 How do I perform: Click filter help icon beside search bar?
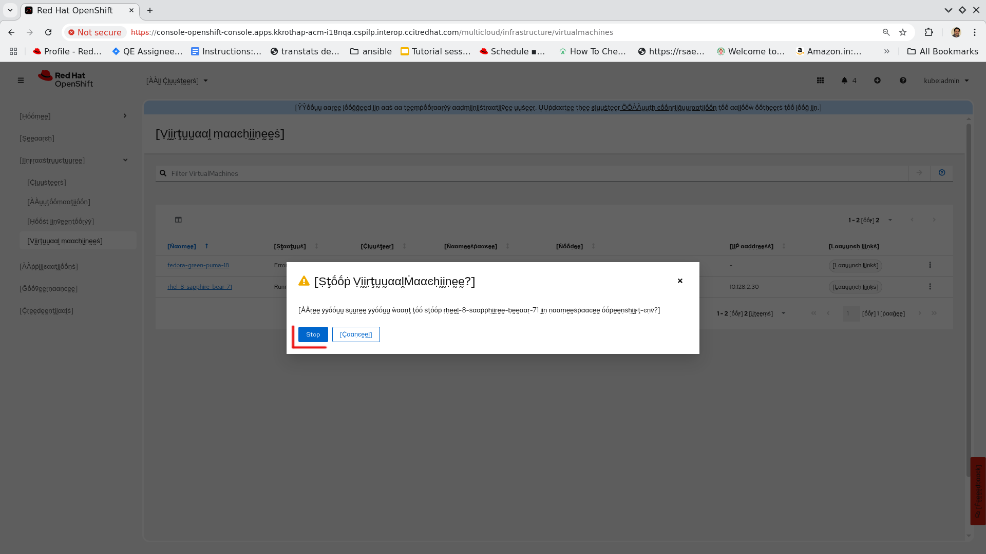(x=942, y=173)
